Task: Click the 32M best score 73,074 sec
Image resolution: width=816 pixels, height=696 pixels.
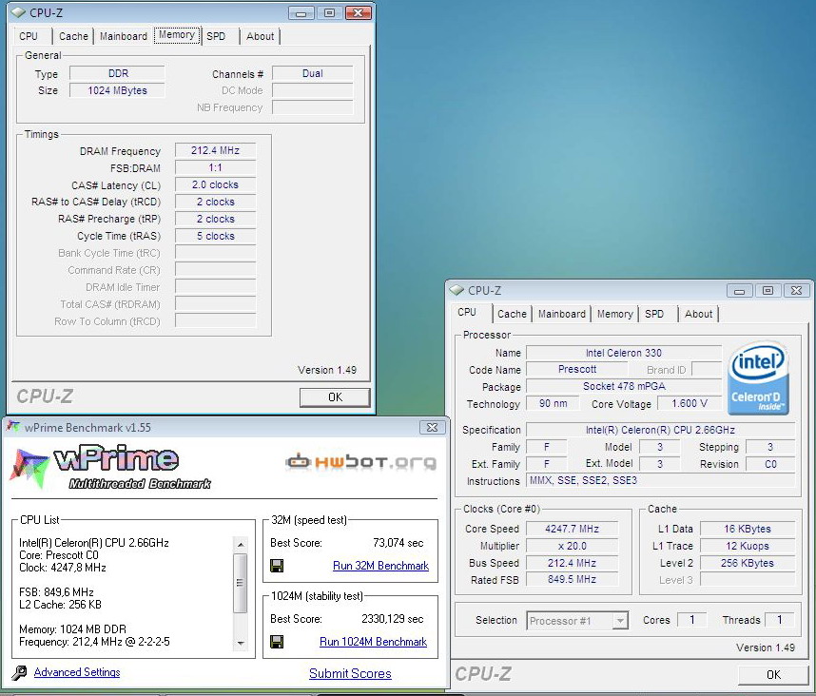Action: (398, 543)
